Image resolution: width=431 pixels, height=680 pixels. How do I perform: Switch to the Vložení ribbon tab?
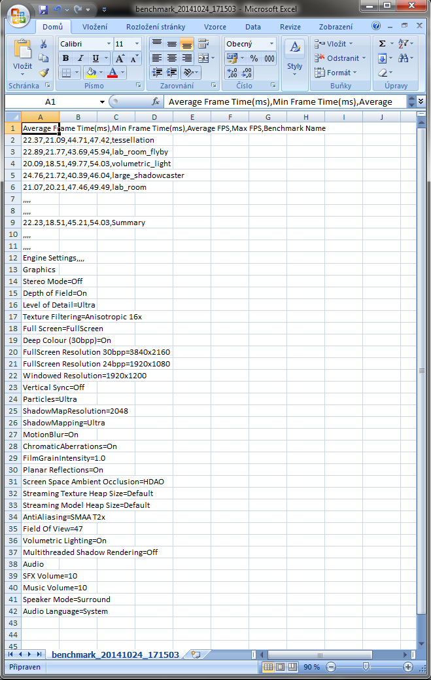[x=95, y=27]
